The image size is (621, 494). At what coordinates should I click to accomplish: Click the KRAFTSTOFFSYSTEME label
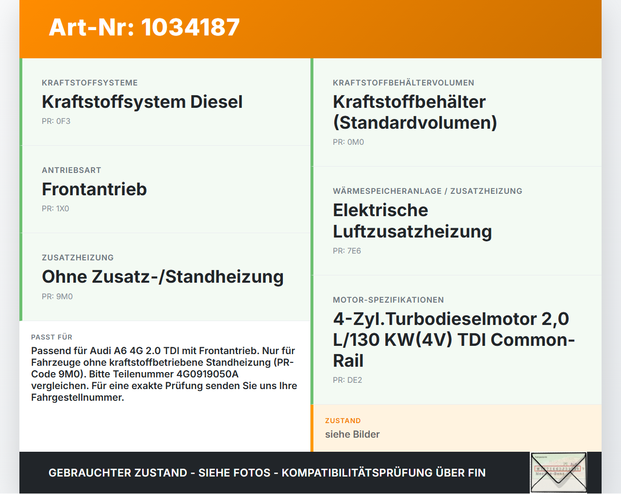click(90, 83)
